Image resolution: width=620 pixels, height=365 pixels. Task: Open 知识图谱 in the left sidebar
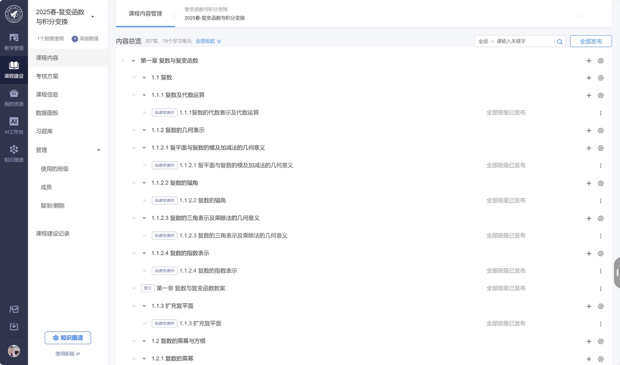14,153
